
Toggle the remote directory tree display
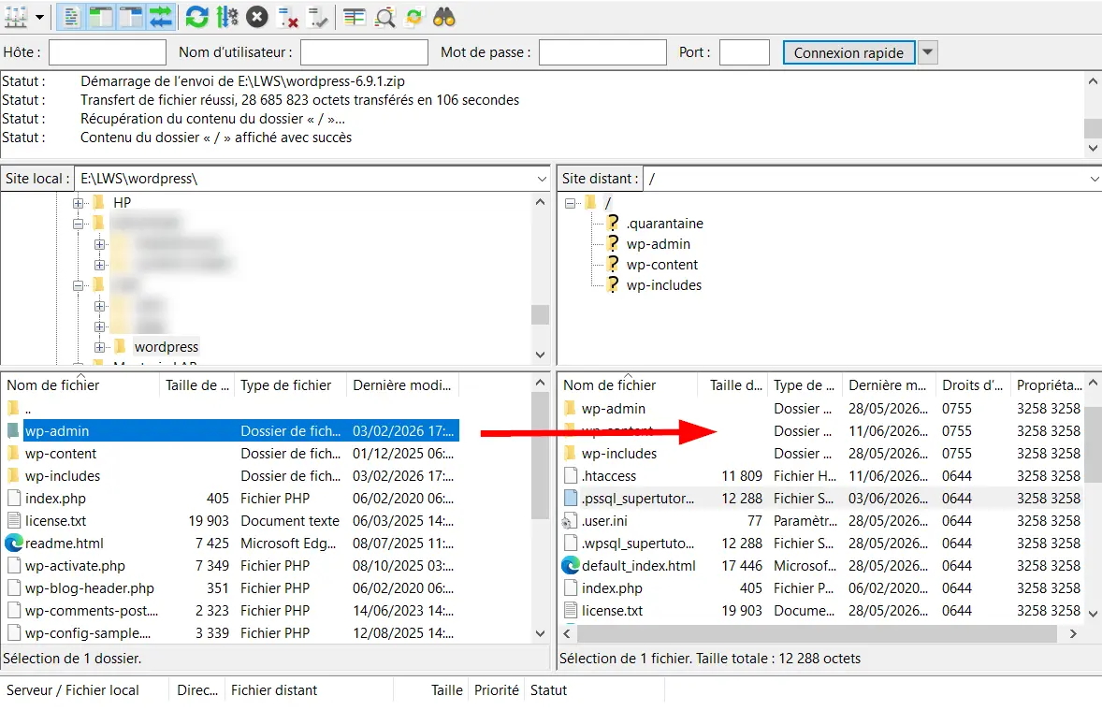[x=131, y=17]
